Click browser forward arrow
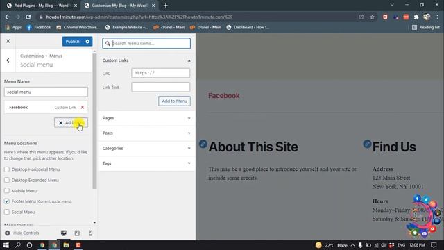This screenshot has width=444, height=250. point(17,17)
